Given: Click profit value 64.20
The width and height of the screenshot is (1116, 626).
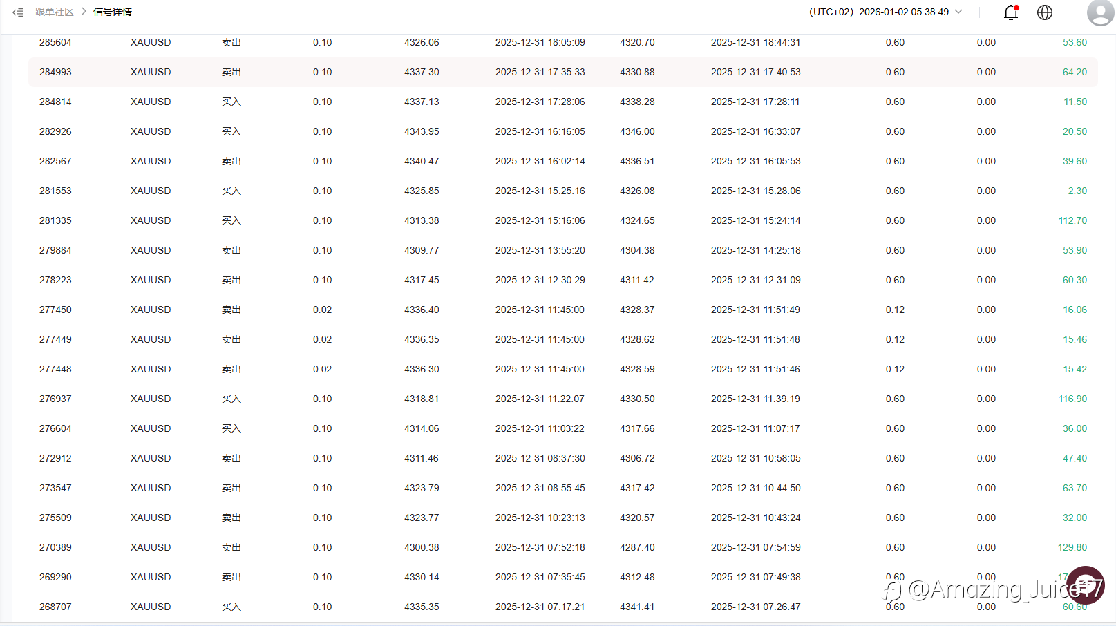Looking at the screenshot, I should [1075, 72].
